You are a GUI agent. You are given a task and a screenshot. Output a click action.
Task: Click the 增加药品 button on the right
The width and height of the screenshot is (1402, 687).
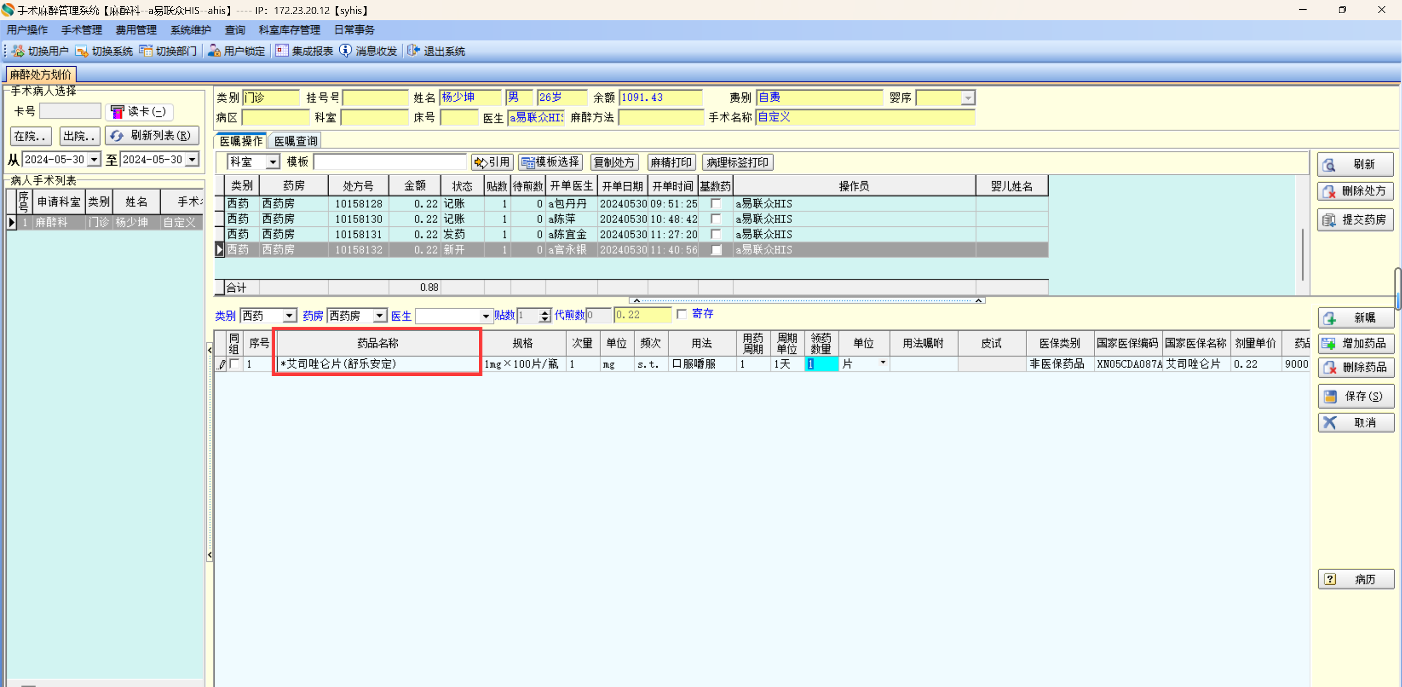point(1356,344)
